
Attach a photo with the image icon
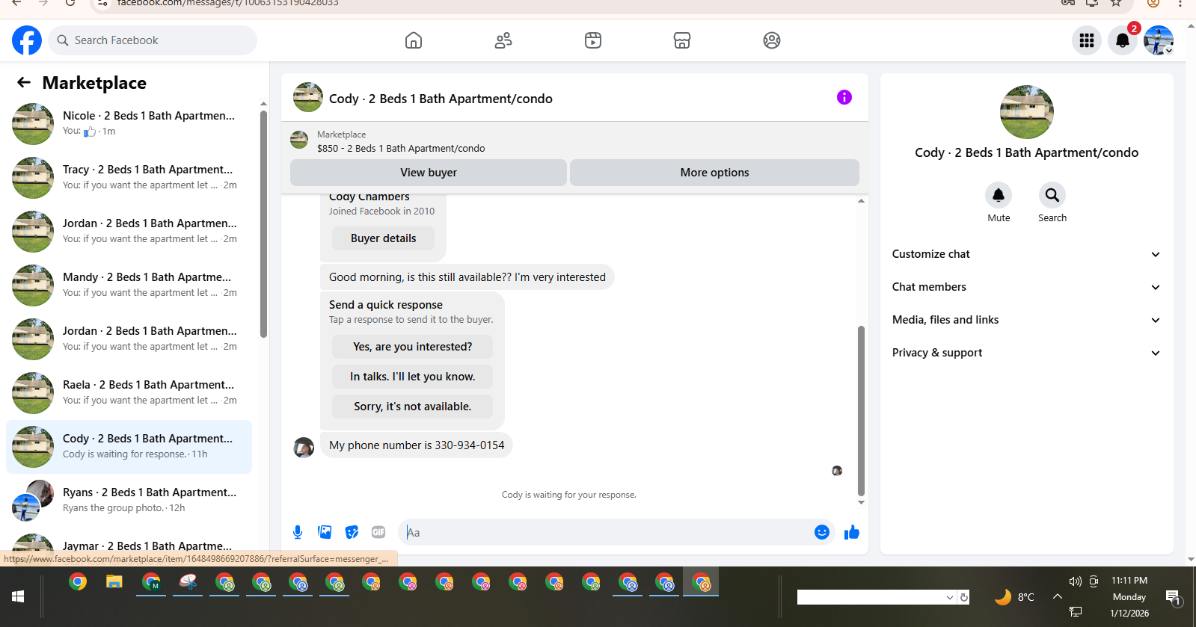click(x=325, y=532)
